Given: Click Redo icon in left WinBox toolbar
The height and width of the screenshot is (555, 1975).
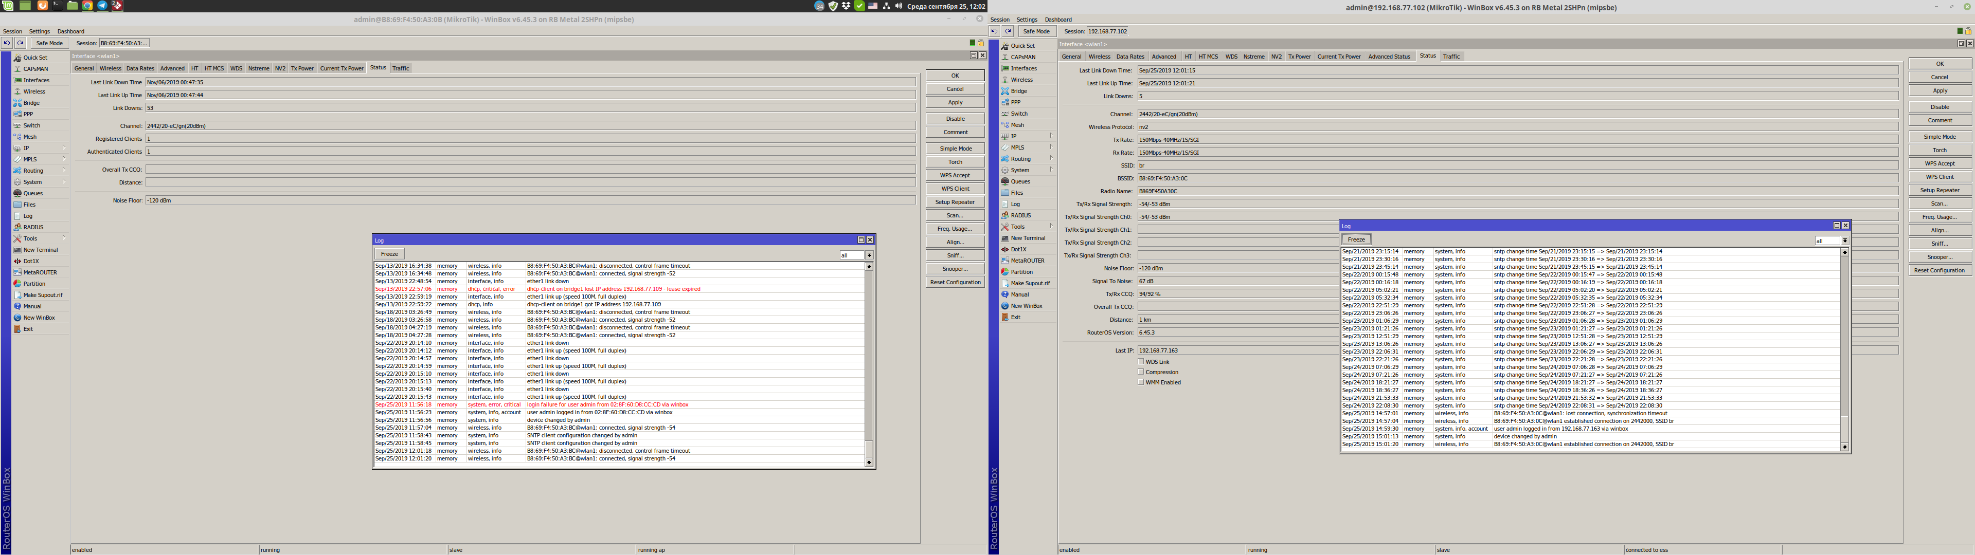Looking at the screenshot, I should click(21, 43).
